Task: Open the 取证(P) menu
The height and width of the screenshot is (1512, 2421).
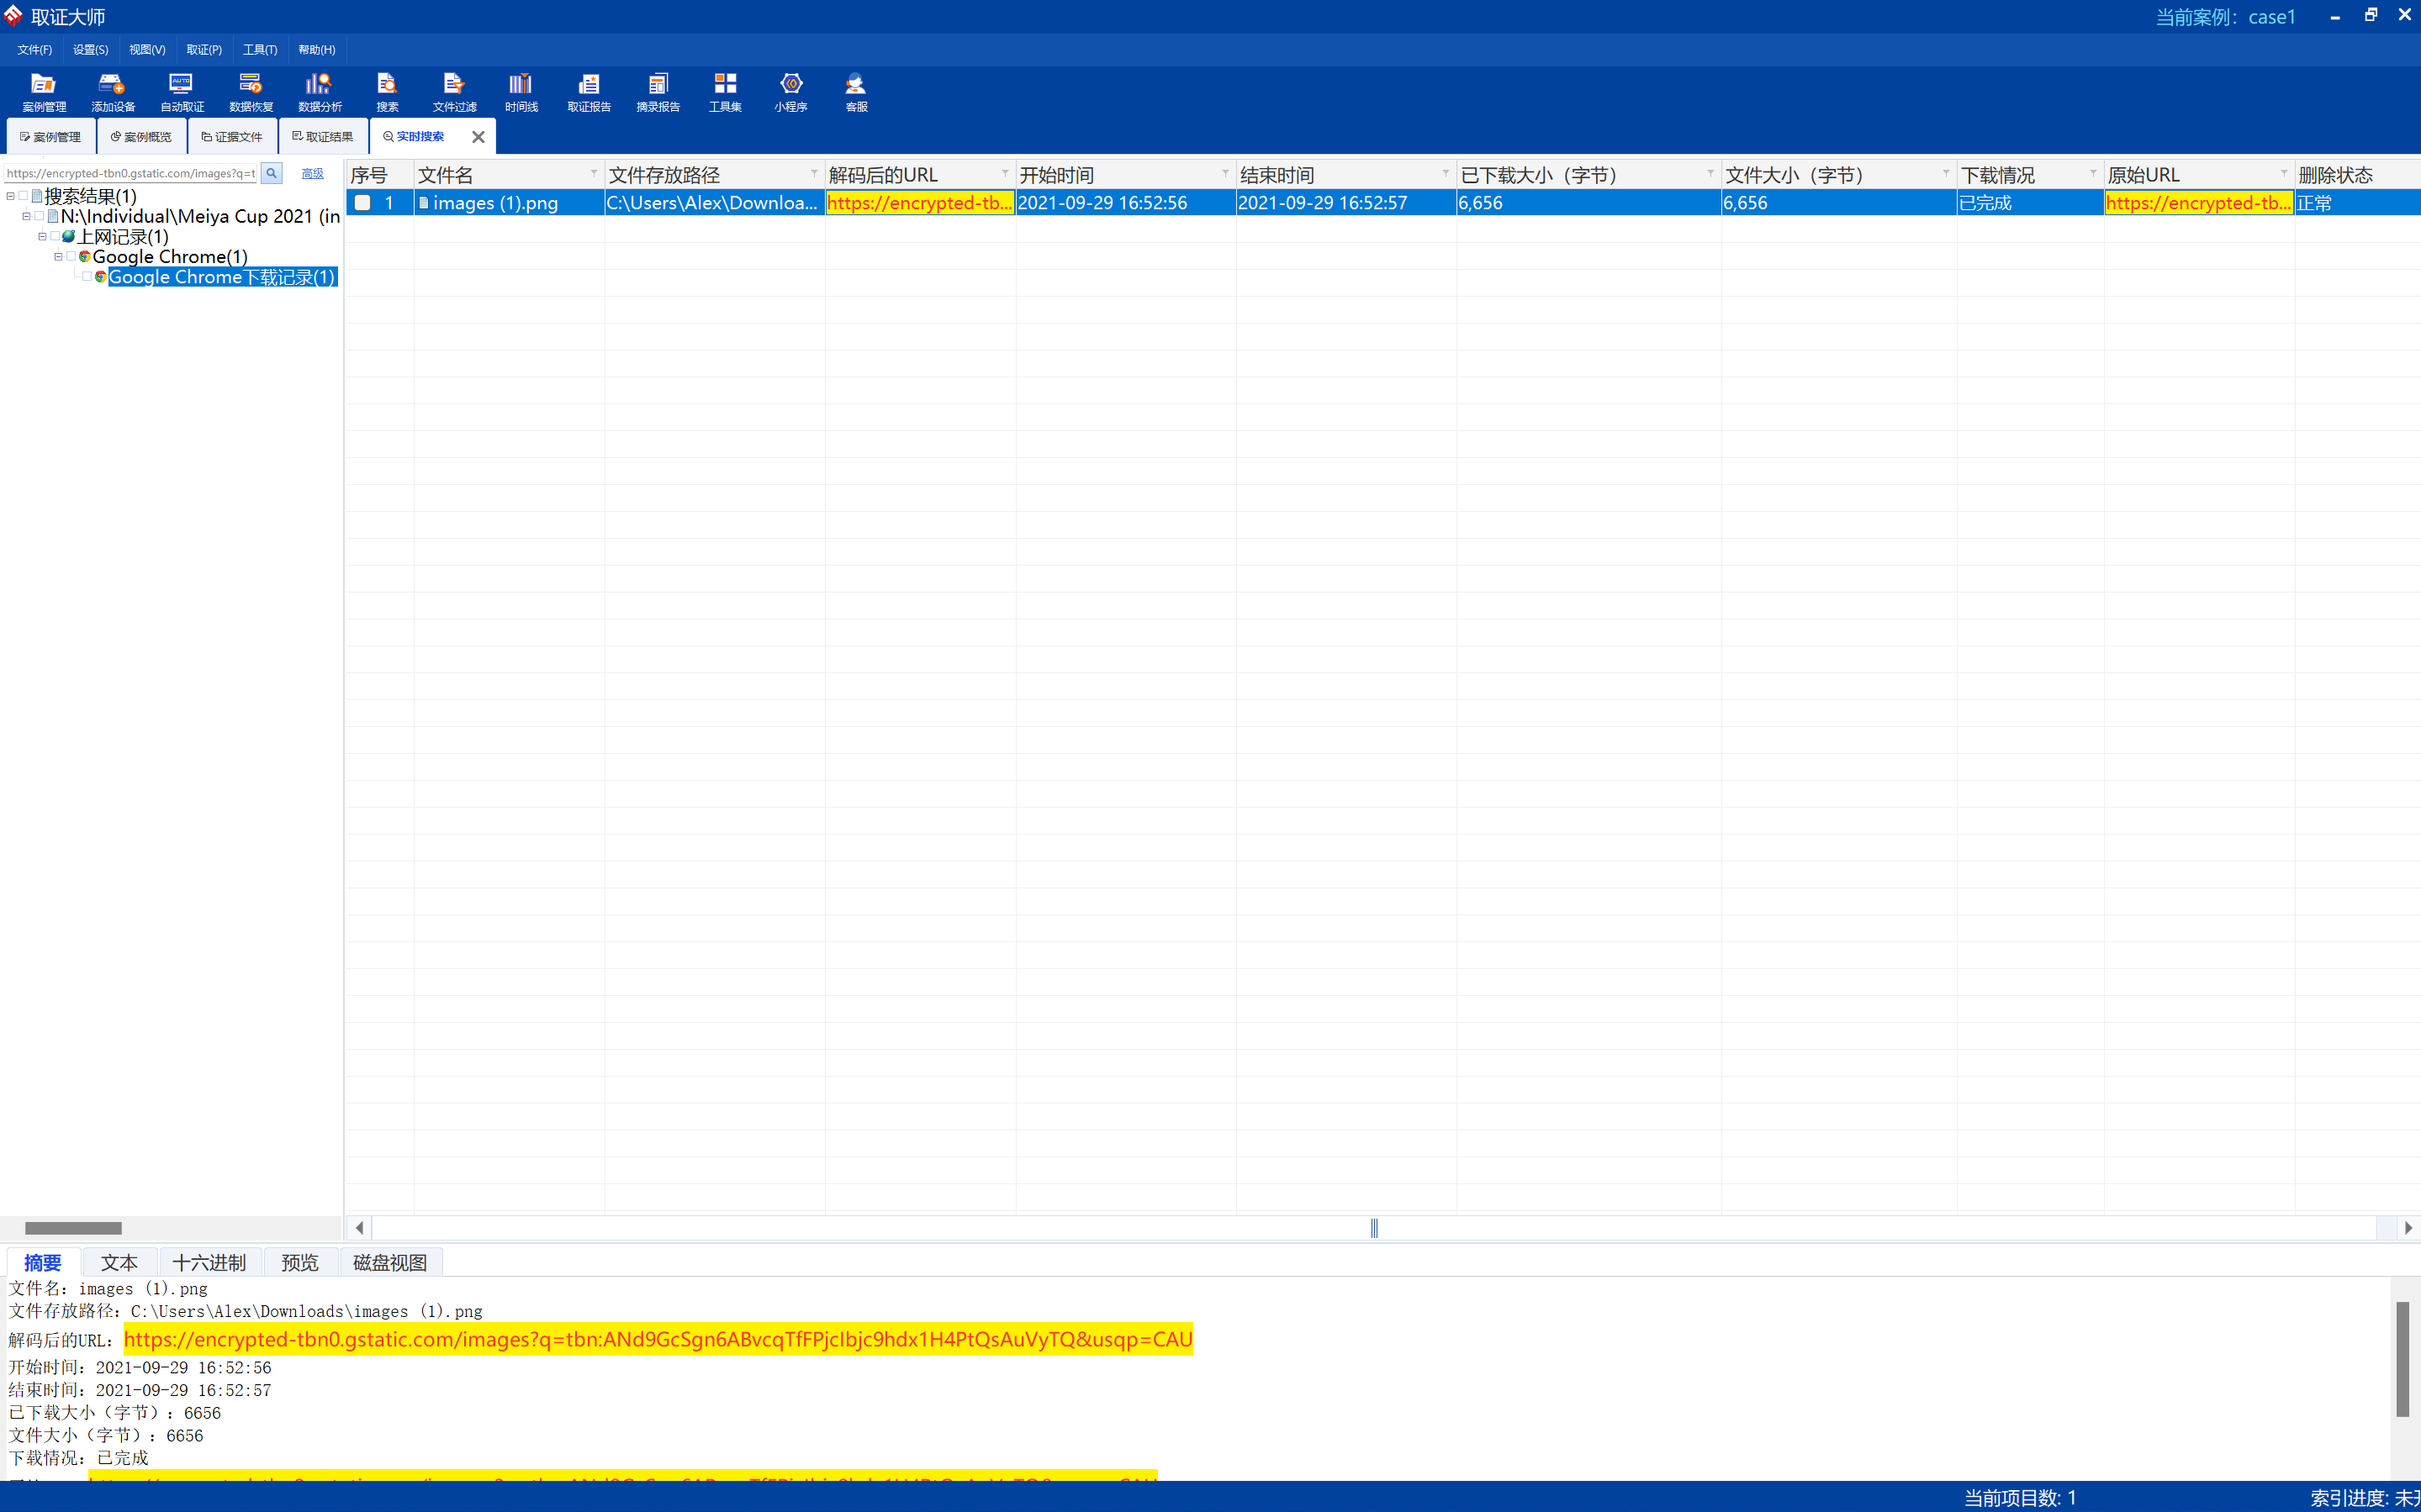Action: (x=204, y=49)
